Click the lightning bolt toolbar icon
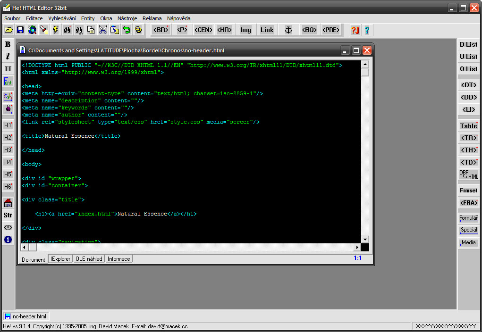This screenshot has height=332, width=482. (x=56, y=30)
